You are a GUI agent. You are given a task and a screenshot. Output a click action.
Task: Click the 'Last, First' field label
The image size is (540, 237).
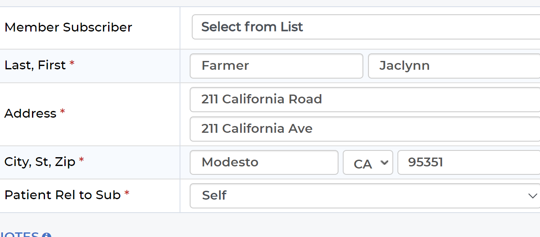pyautogui.click(x=35, y=65)
